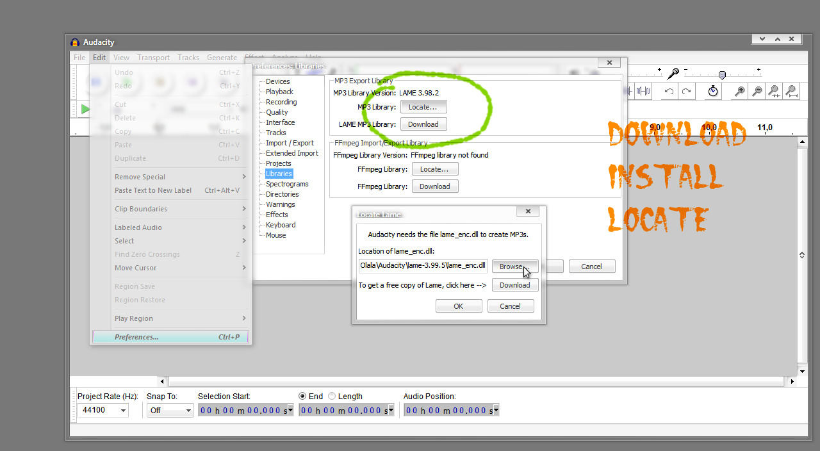Image resolution: width=820 pixels, height=451 pixels.
Task: Click the Fit Selection in Window icon
Action: (773, 91)
